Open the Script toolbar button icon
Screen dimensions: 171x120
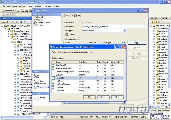64,16
